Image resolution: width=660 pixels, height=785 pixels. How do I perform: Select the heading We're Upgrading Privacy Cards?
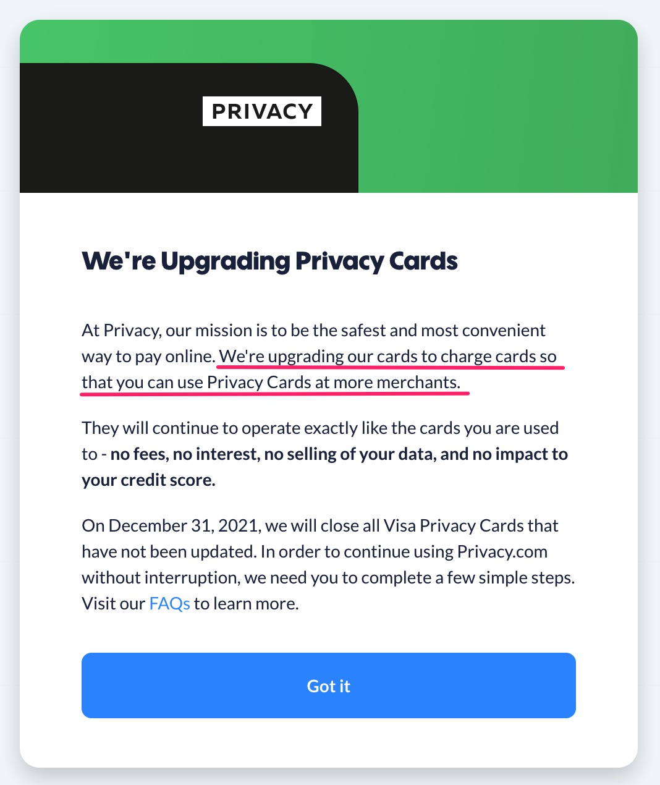pyautogui.click(x=269, y=261)
